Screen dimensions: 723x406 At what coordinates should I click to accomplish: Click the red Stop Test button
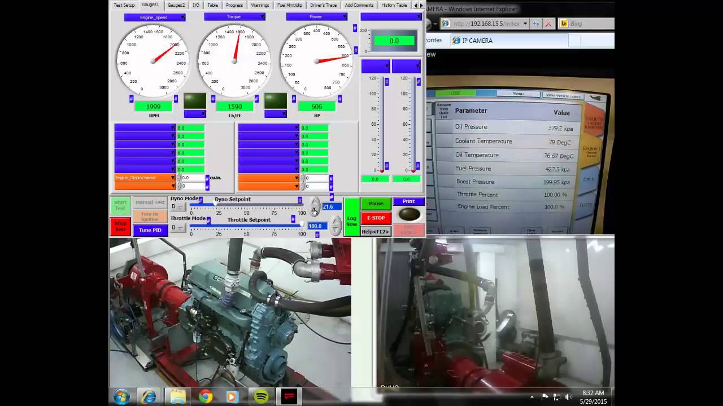pos(120,226)
